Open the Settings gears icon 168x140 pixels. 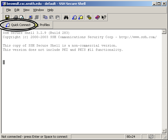tap(89, 17)
